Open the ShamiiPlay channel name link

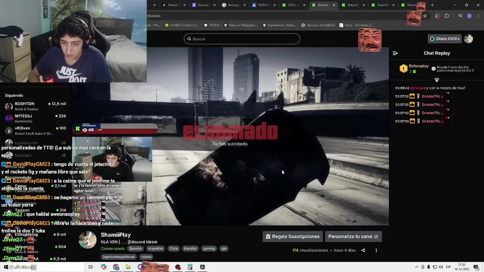(116, 235)
